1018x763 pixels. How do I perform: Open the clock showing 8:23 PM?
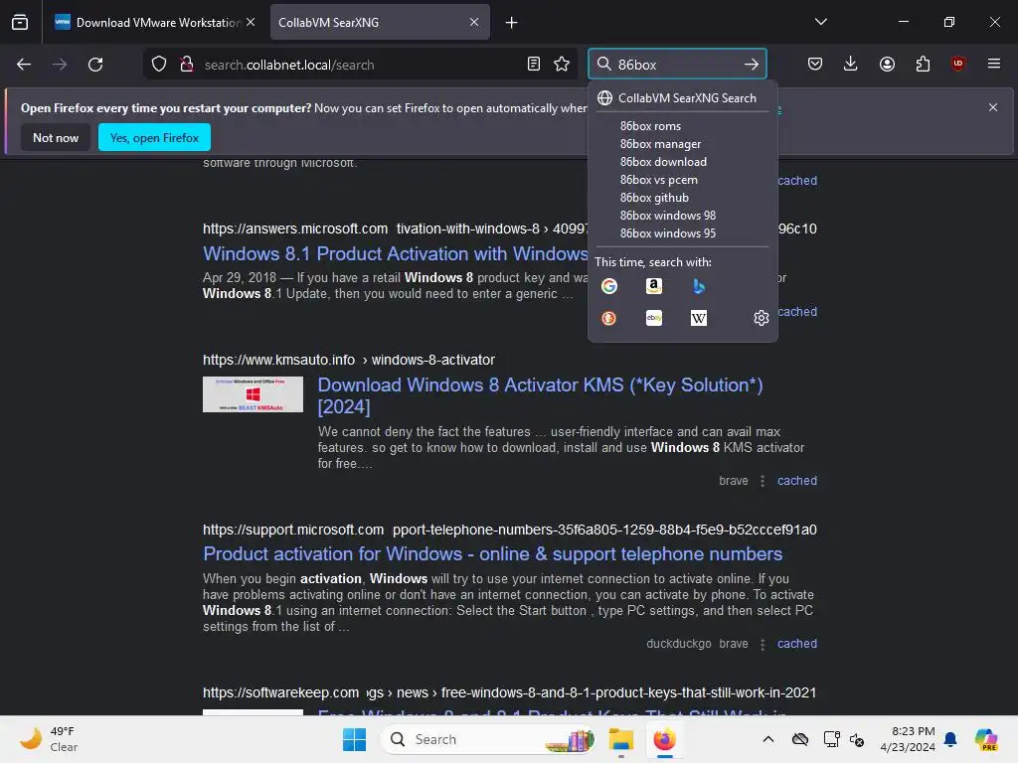tap(908, 739)
